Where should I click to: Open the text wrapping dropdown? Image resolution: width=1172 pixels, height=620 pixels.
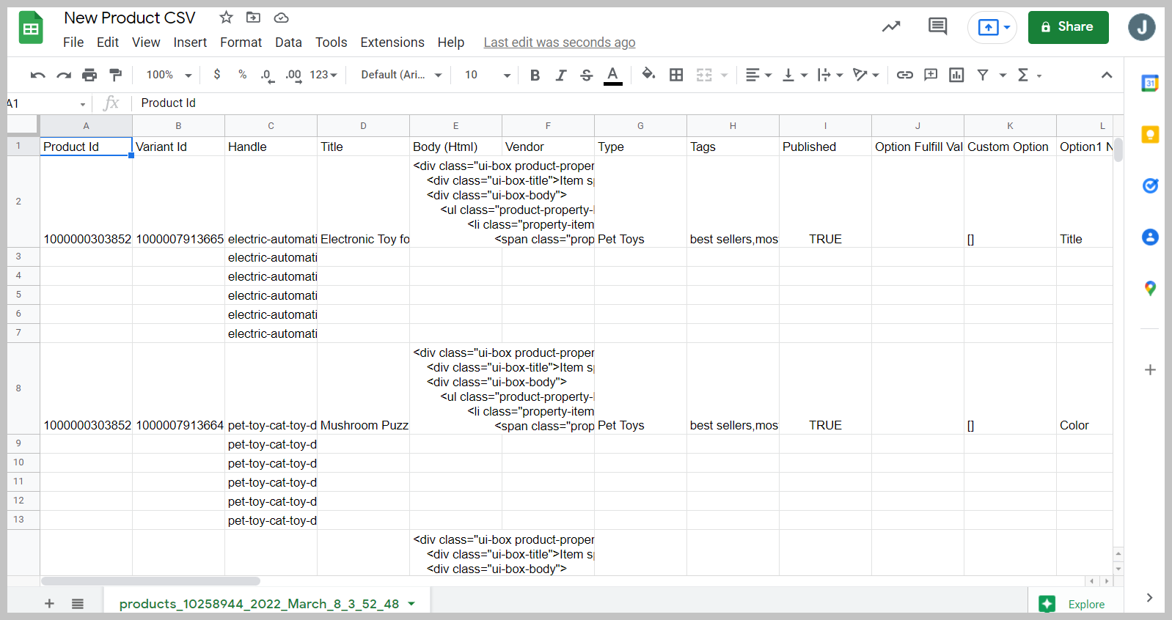point(830,75)
